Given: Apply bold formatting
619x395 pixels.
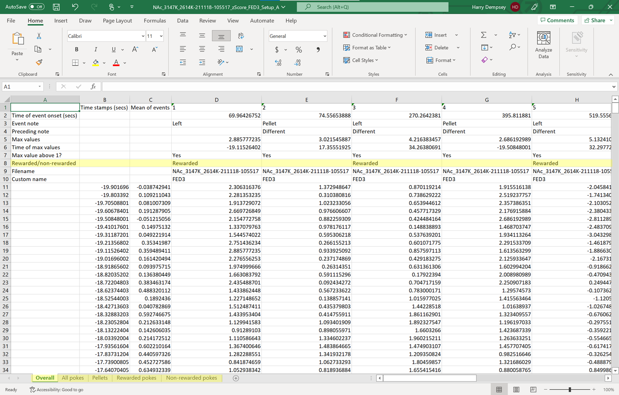Looking at the screenshot, I should pos(76,49).
